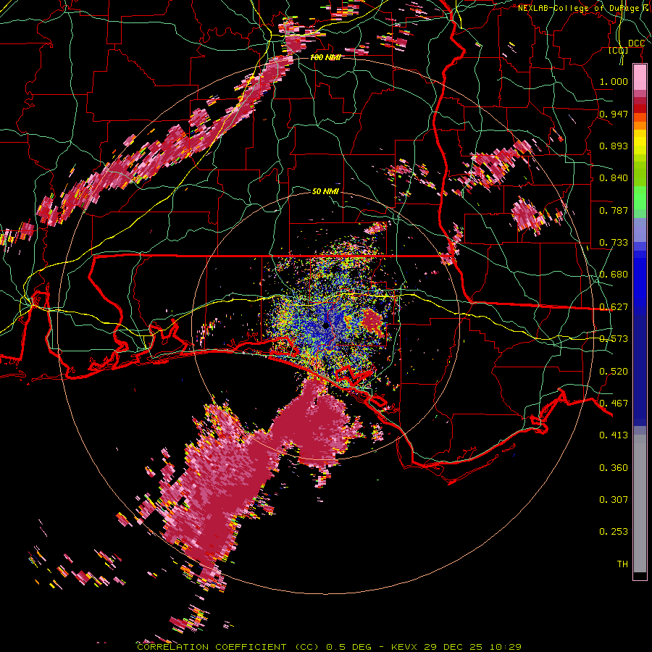Click the 0.893 color scale label
Screen dimensions: 652x652
tap(614, 146)
